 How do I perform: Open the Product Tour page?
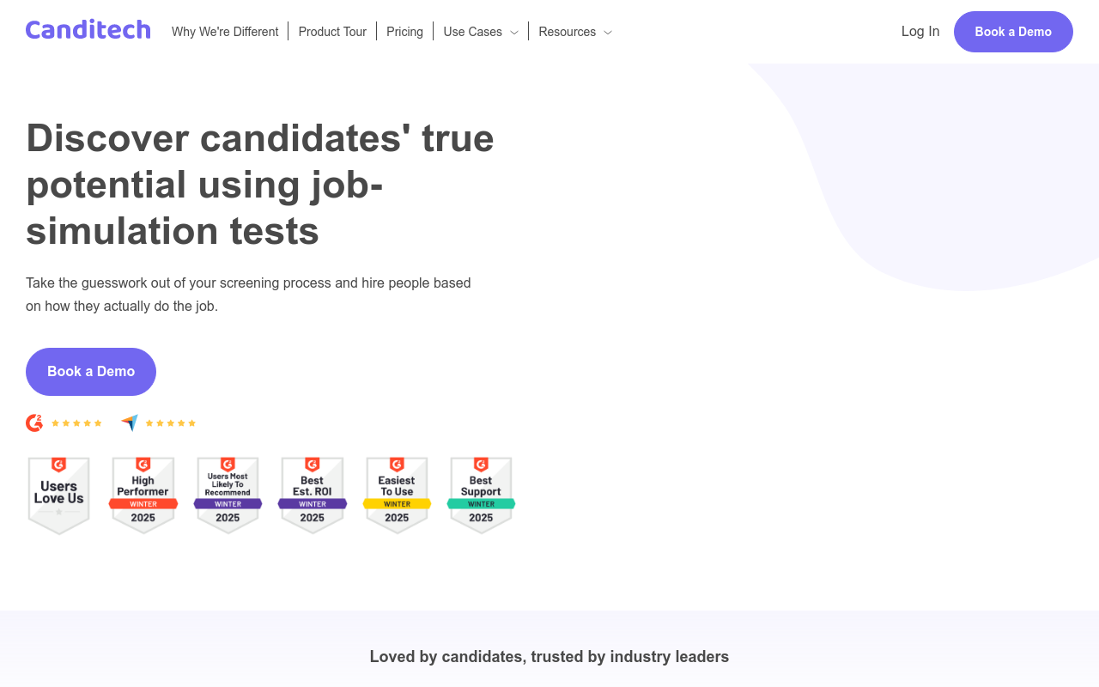pos(332,32)
